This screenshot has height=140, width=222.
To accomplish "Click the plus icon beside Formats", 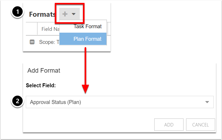I will (x=65, y=14).
